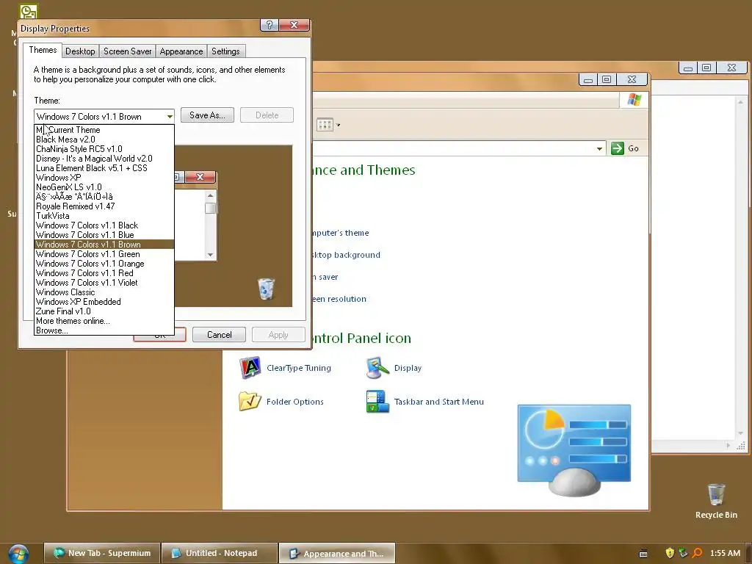Click scroll up arrow in Notepad window

click(740, 102)
